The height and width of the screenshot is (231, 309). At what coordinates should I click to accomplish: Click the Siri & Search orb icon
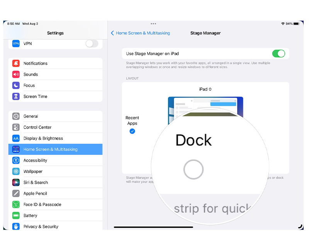16,182
